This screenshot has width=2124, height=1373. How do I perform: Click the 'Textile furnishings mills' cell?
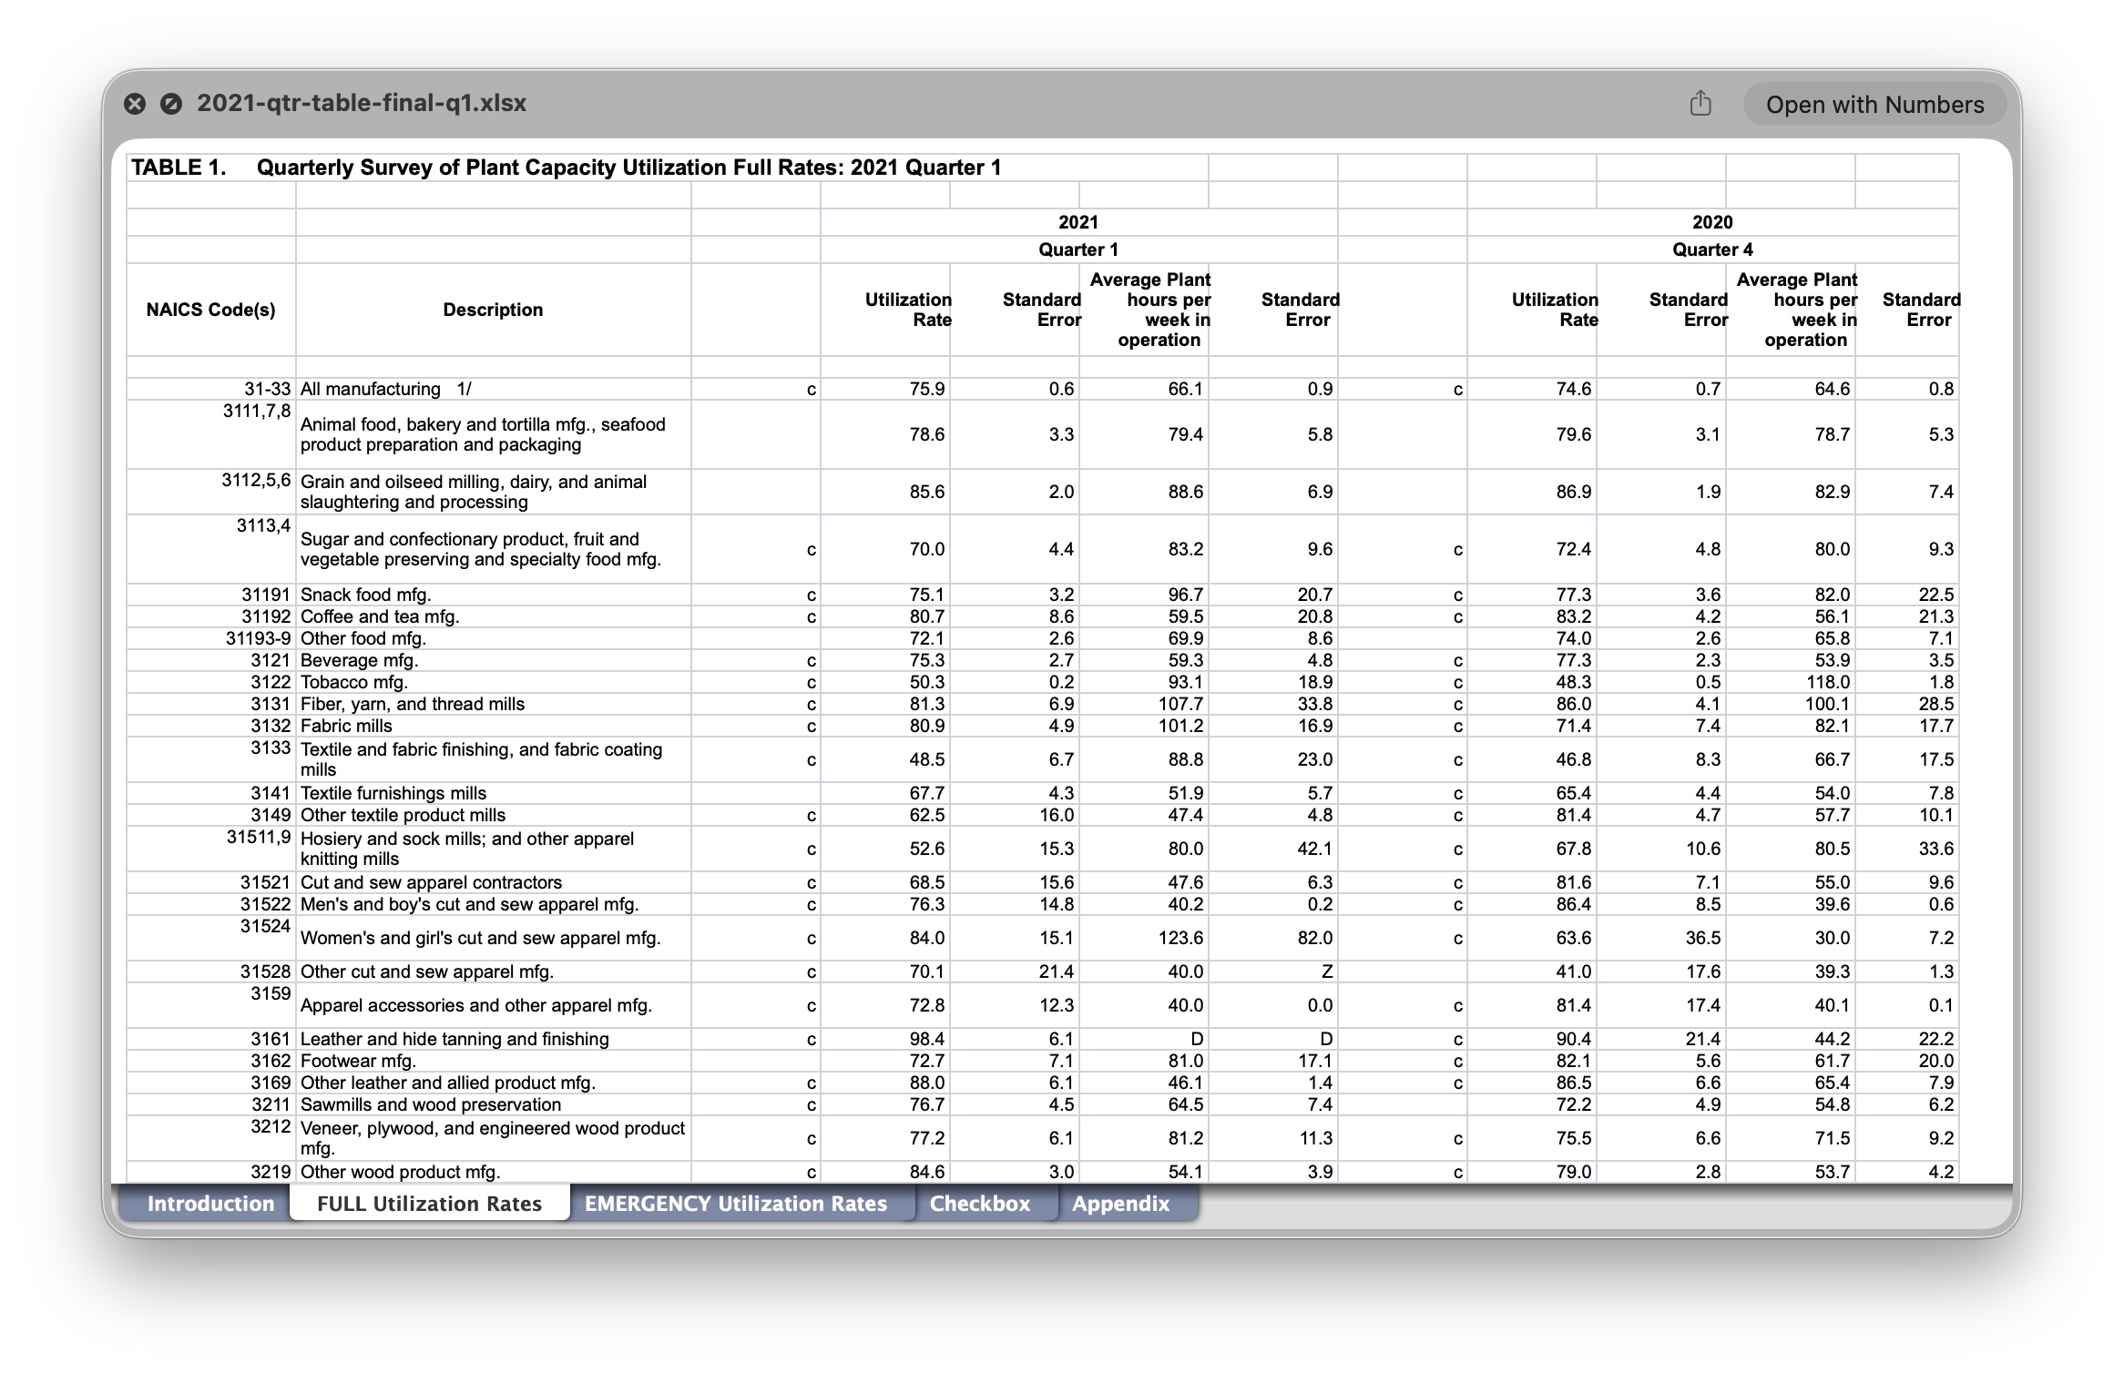(x=493, y=793)
